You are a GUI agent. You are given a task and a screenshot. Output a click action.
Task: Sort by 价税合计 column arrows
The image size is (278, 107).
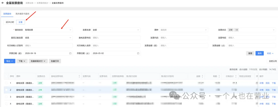pos(236,76)
